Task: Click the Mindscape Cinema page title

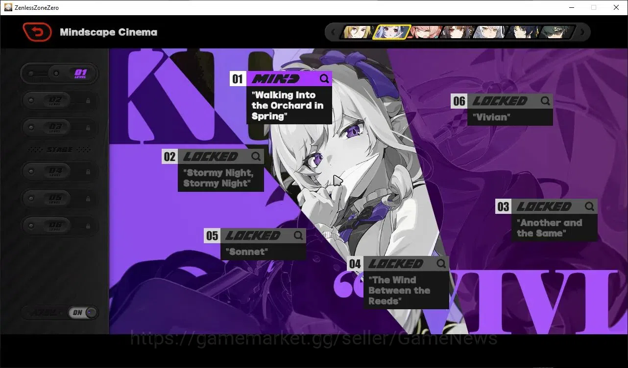Action: coord(108,32)
